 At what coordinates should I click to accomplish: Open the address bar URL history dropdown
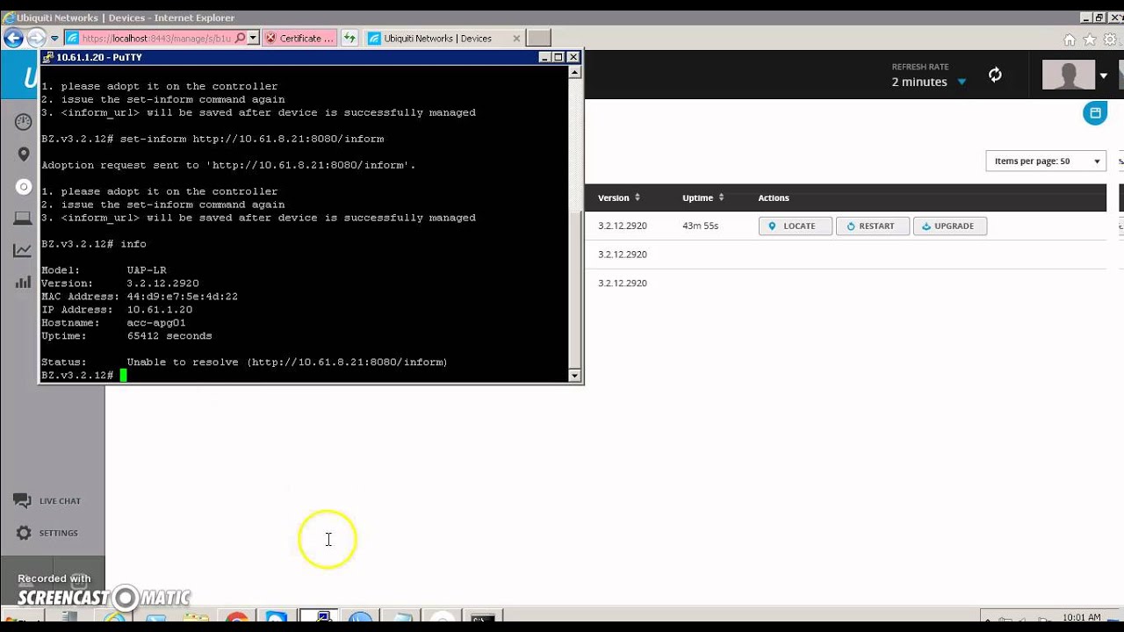click(x=253, y=38)
